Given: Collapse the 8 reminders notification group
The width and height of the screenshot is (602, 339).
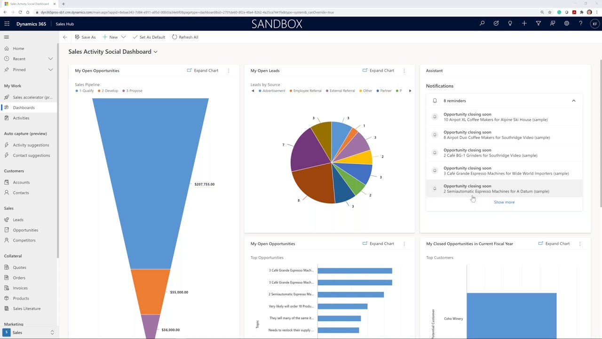Looking at the screenshot, I should [574, 101].
